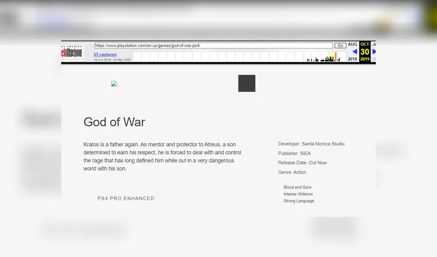This screenshot has width=437, height=257.
Task: Click the God of War title
Action: (x=114, y=122)
